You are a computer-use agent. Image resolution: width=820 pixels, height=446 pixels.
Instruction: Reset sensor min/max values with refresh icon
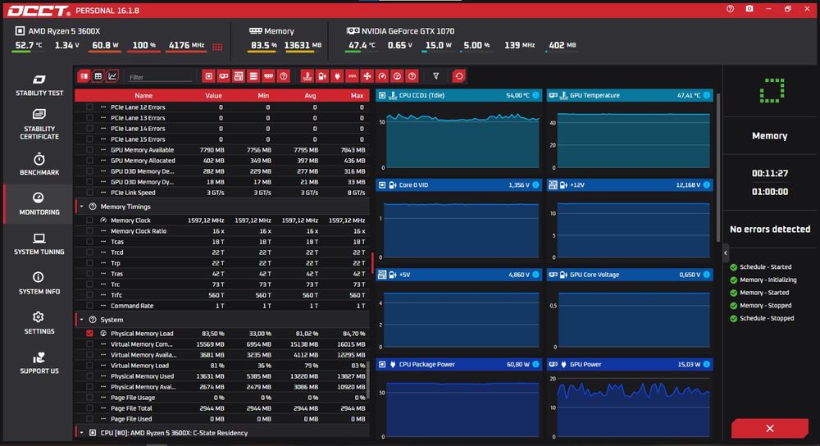pyautogui.click(x=458, y=76)
